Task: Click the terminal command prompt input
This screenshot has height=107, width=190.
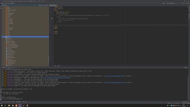Action: tap(22, 99)
